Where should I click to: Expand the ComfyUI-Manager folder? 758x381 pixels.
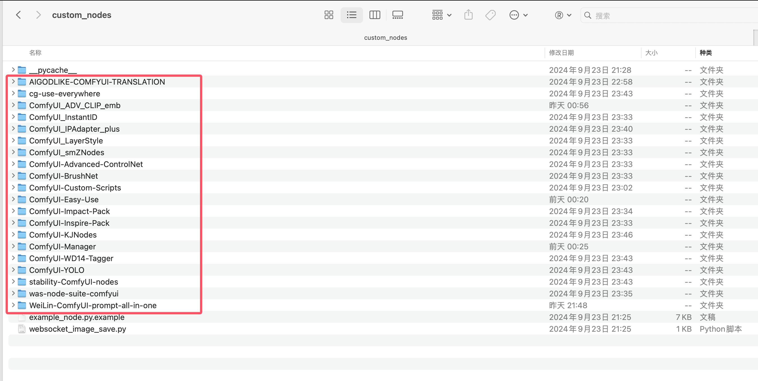pyautogui.click(x=13, y=246)
